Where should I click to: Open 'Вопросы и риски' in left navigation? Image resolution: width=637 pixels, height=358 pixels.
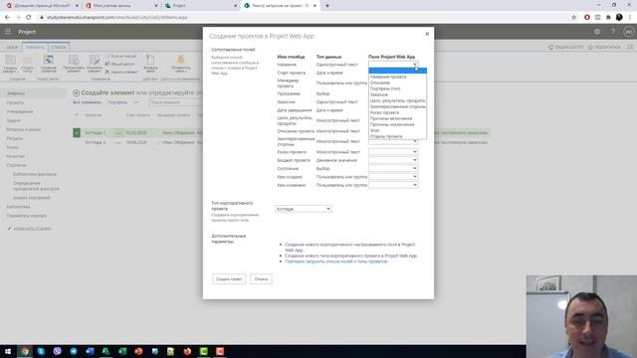pyautogui.click(x=24, y=129)
